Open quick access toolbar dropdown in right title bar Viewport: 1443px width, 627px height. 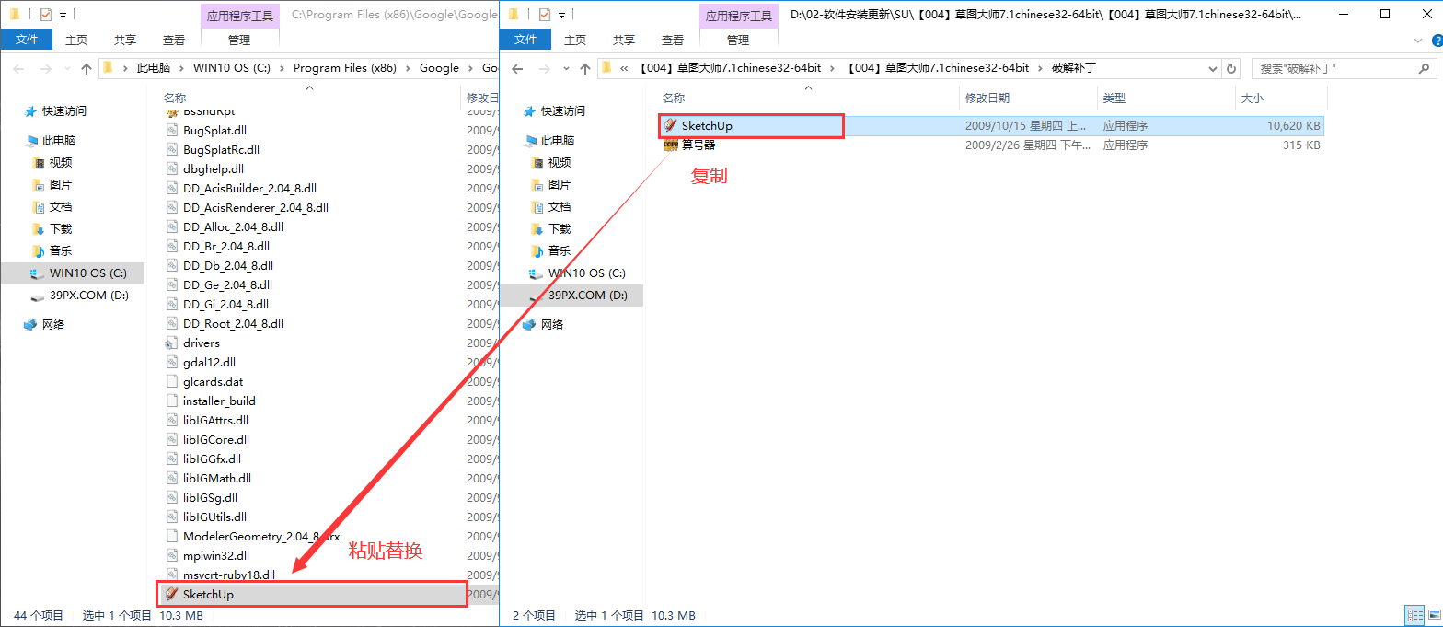[561, 15]
